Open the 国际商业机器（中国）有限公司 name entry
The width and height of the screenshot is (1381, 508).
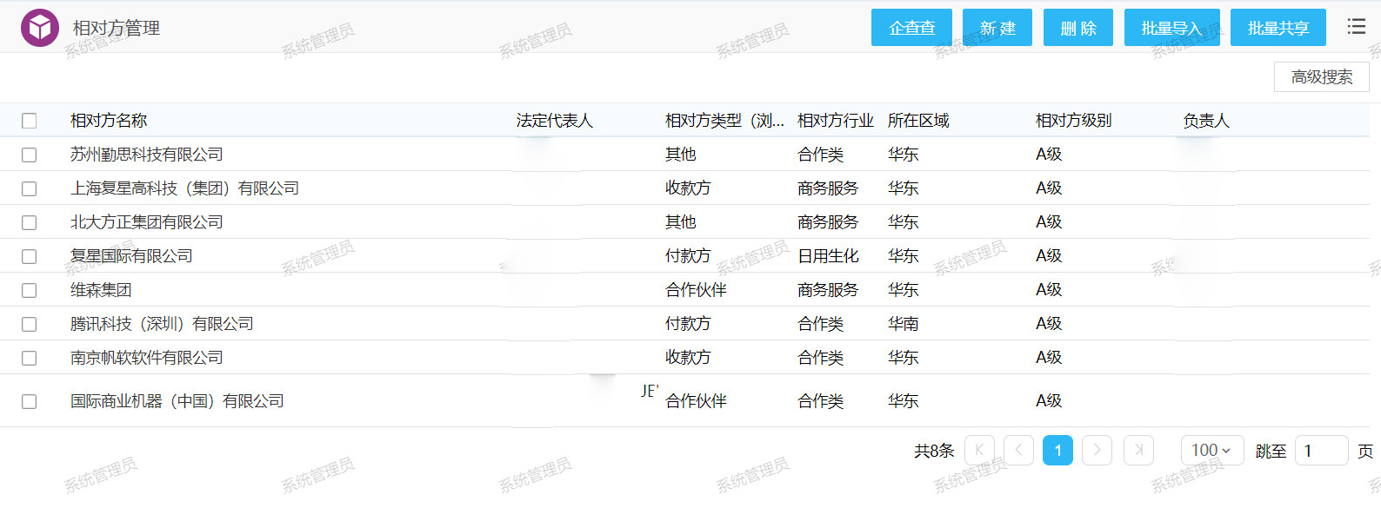pos(177,401)
